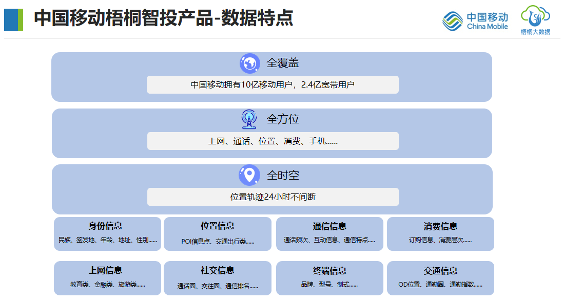This screenshot has height=303, width=563.
Task: Click the signal tower icon beside 全方位
Action: [x=249, y=119]
